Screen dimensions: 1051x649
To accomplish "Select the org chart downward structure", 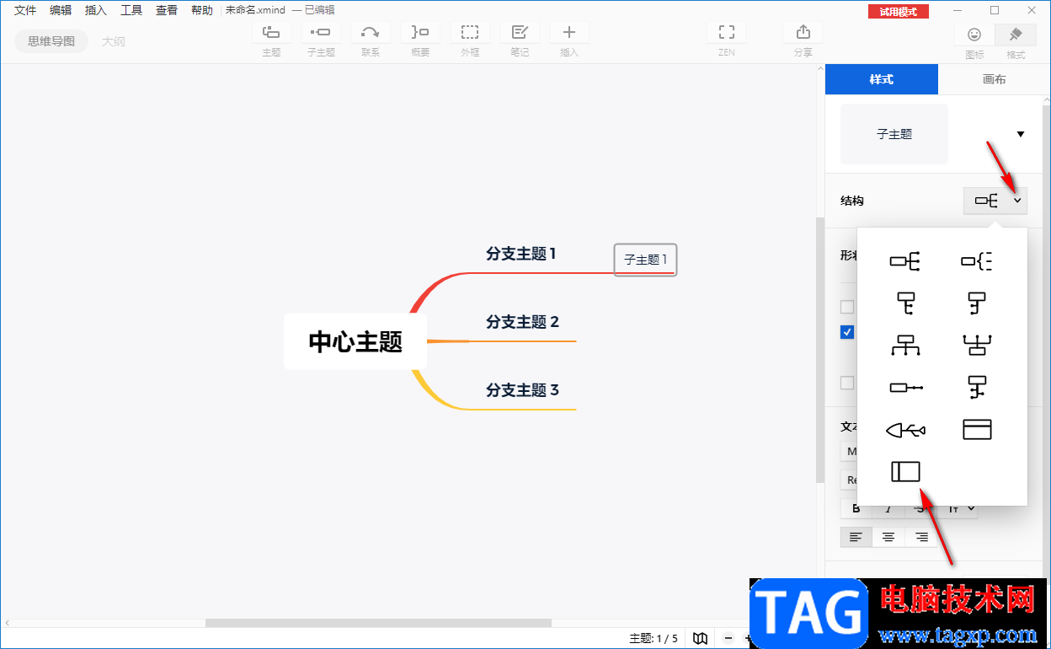I will pyautogui.click(x=905, y=345).
